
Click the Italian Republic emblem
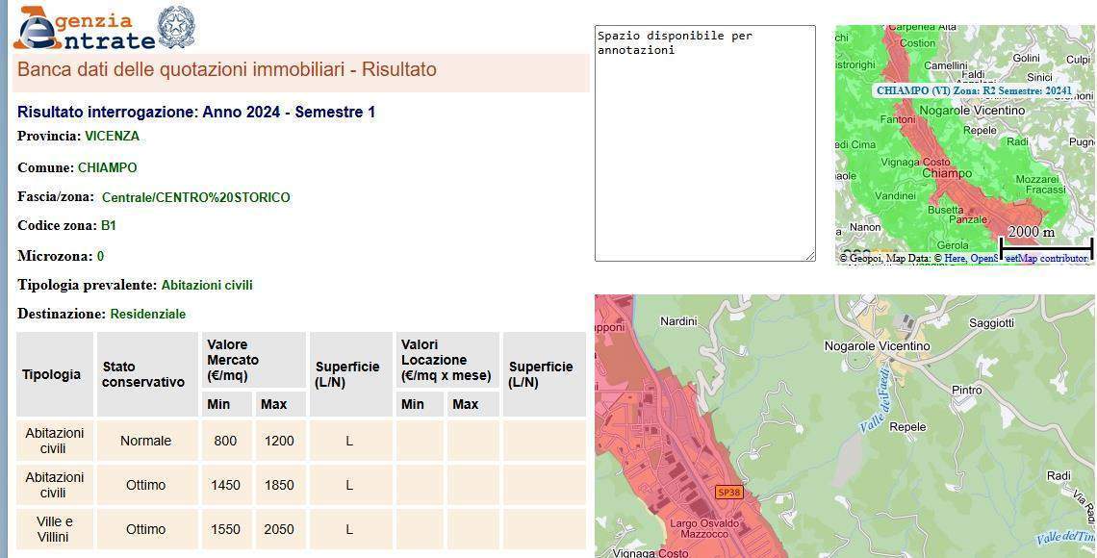click(175, 26)
